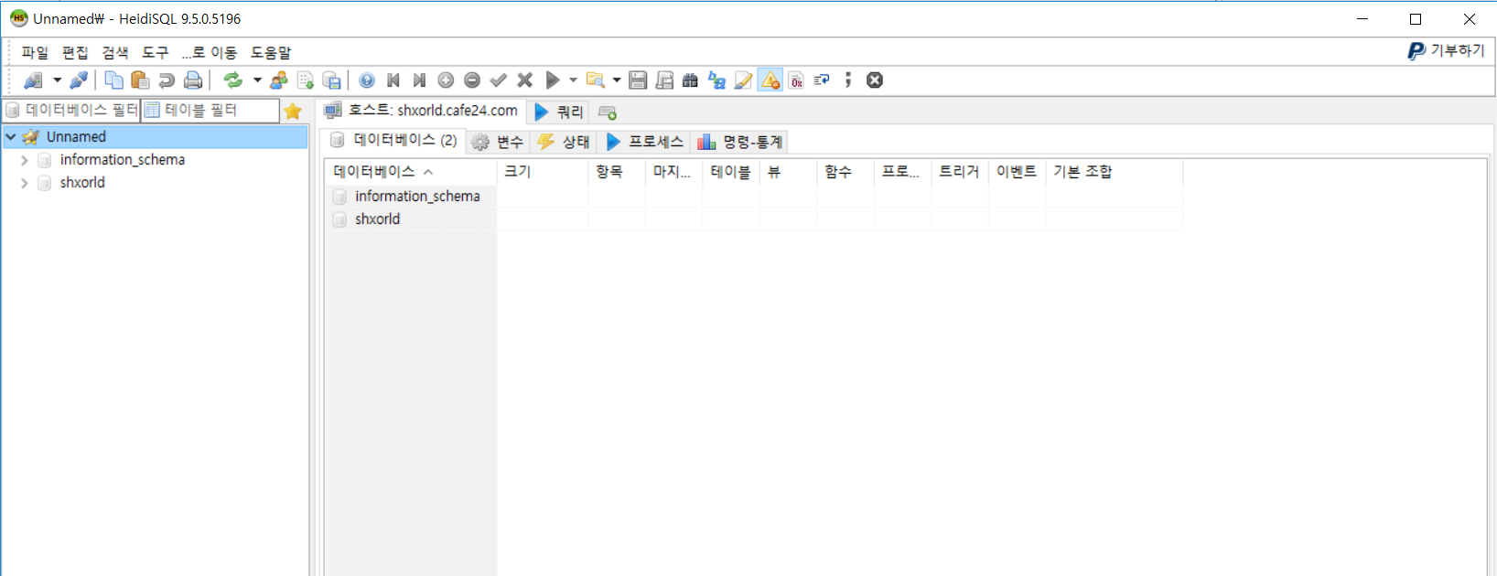
Task: Click the yellow favorites star icon
Action: pyautogui.click(x=293, y=112)
